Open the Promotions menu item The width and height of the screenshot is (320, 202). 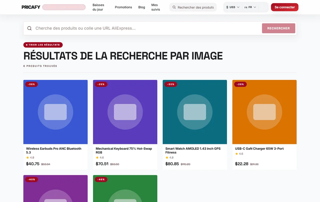click(x=123, y=7)
